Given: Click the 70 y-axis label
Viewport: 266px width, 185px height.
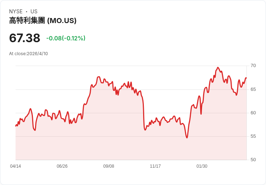Looking at the screenshot, I should (x=253, y=66).
